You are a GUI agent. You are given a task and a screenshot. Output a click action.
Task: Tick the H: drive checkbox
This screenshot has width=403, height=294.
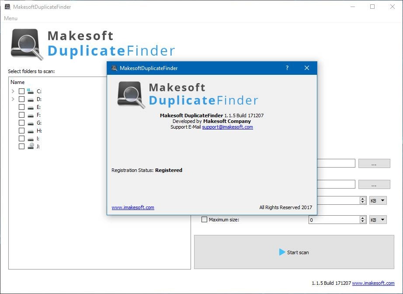pyautogui.click(x=21, y=131)
